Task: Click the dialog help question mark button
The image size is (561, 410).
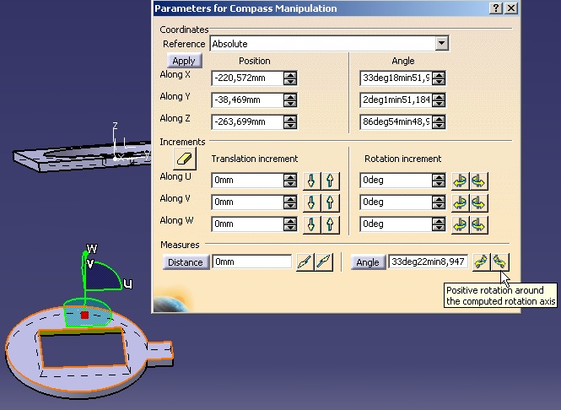Action: point(496,8)
